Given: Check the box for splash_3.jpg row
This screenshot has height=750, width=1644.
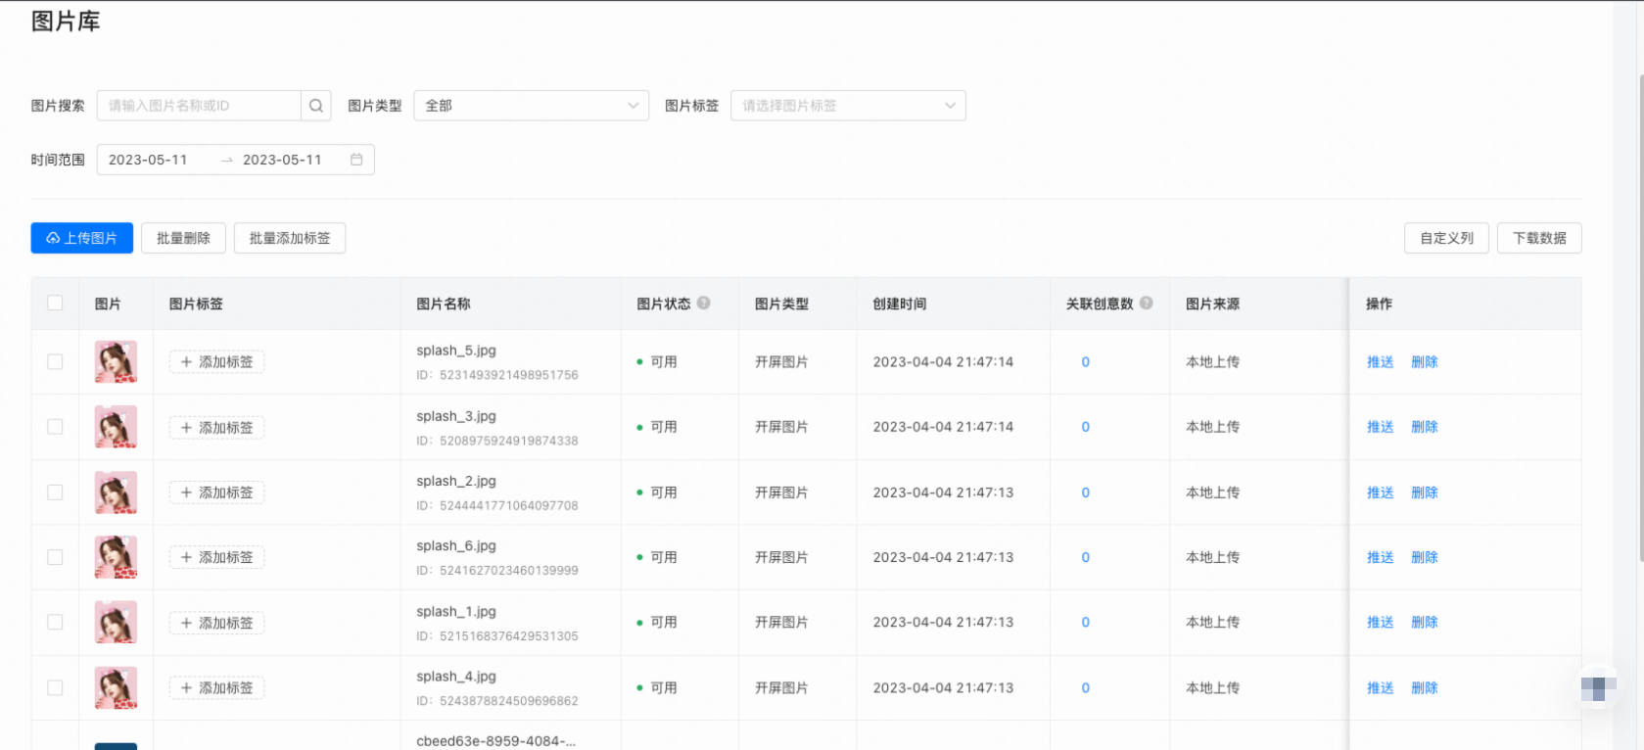Looking at the screenshot, I should click(x=55, y=427).
